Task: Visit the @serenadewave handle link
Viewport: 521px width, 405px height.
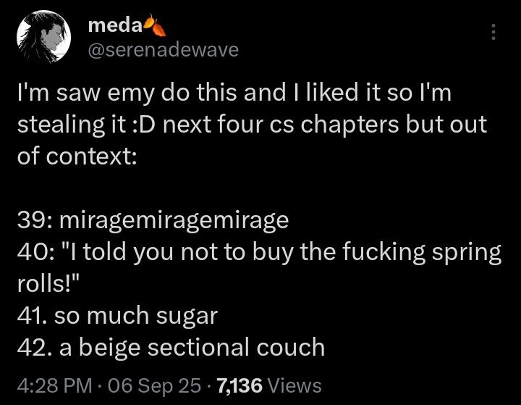Action: 163,50
